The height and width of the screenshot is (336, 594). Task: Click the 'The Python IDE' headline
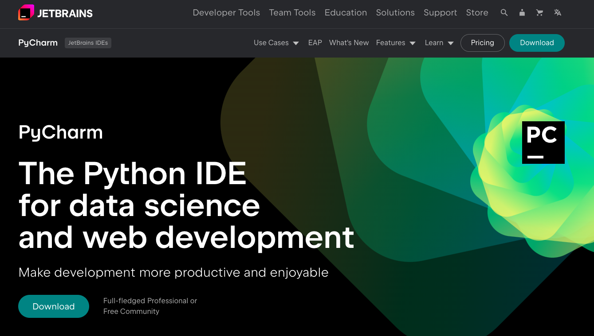pyautogui.click(x=133, y=173)
